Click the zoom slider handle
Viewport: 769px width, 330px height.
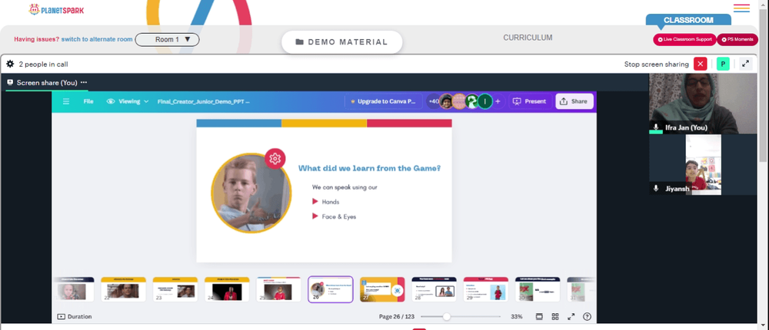(446, 317)
